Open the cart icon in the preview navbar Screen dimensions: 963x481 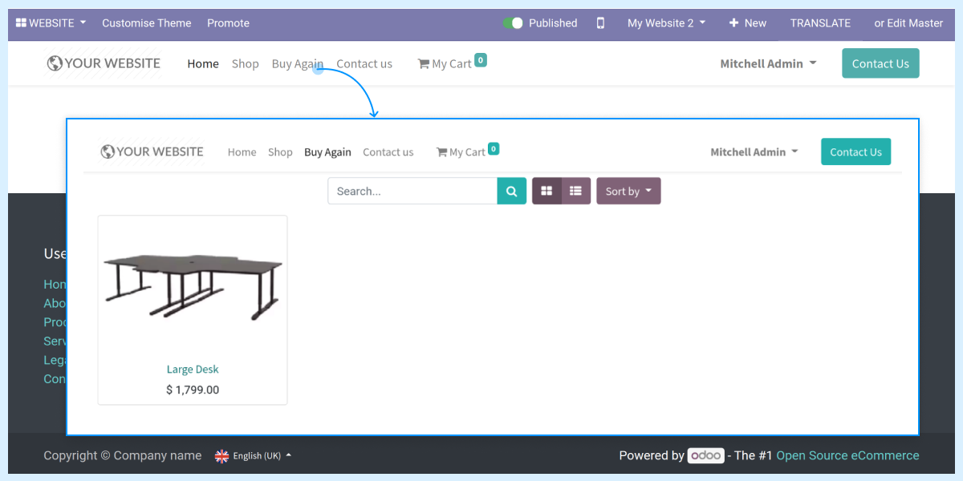pos(441,151)
